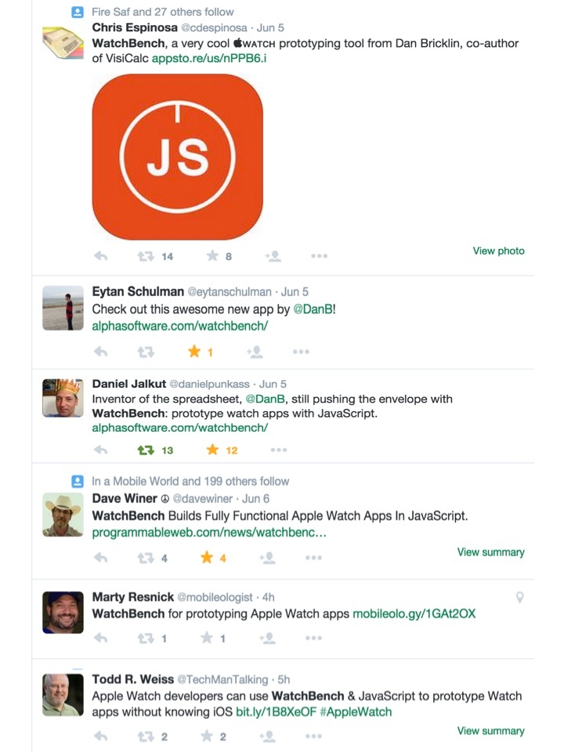Reply to Chris Espinosa's tweet
This screenshot has width=564, height=752.
(101, 256)
